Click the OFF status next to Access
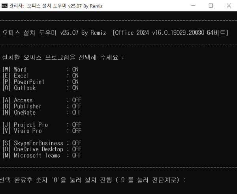 coord(77,100)
